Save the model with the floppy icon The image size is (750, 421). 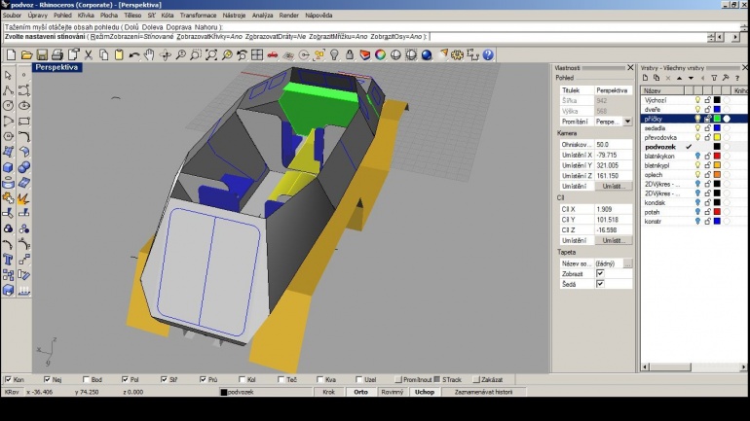[x=42, y=54]
